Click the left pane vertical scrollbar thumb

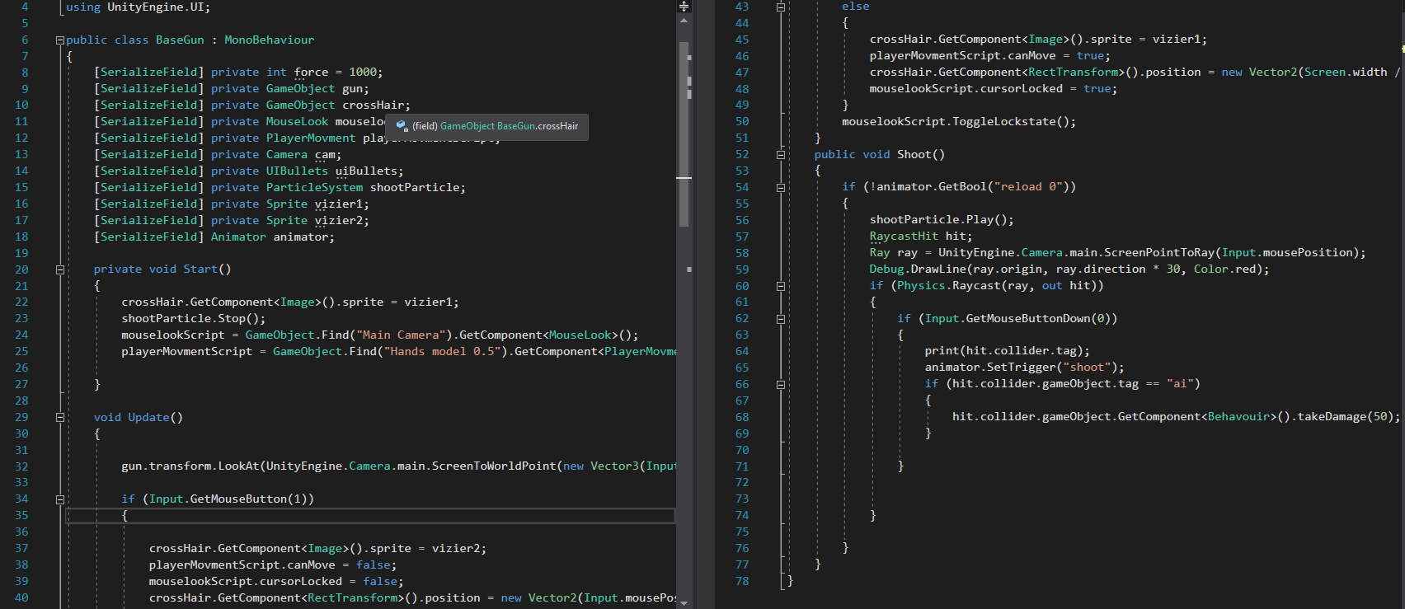click(684, 134)
